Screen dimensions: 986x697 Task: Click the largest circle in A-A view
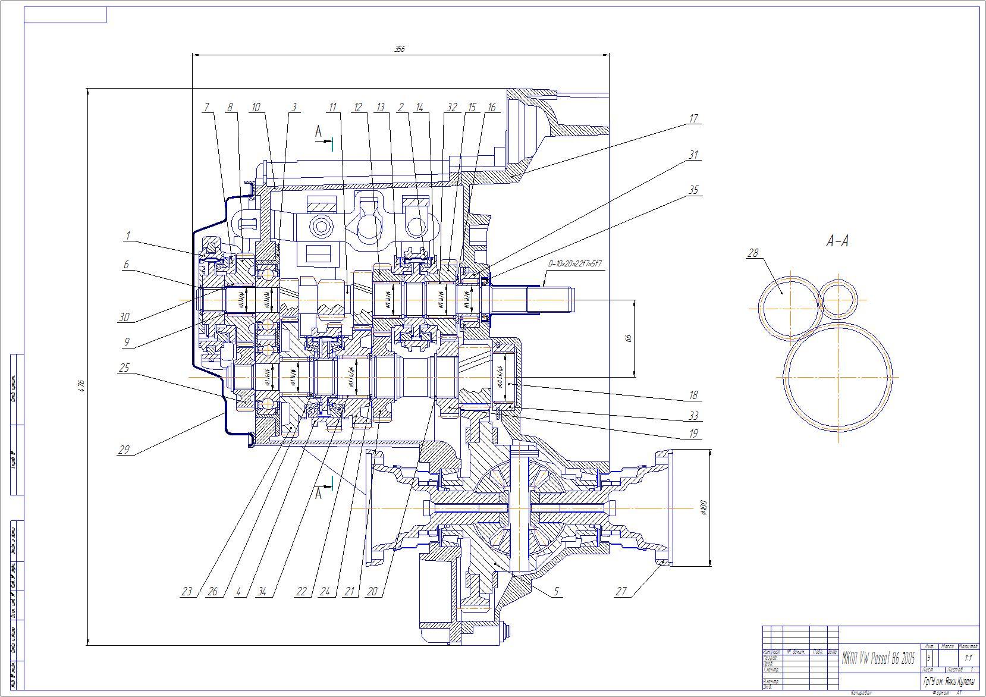[837, 376]
